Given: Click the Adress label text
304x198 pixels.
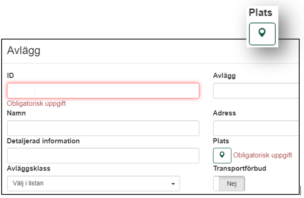Looking at the screenshot, I should click(x=225, y=113).
